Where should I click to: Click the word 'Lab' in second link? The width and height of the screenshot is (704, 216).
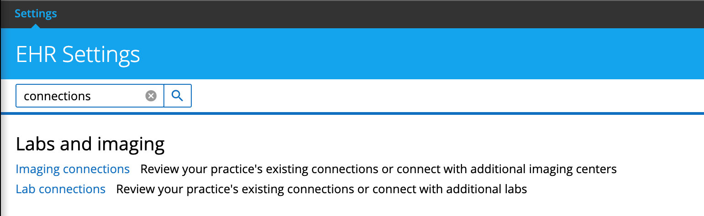pos(26,189)
